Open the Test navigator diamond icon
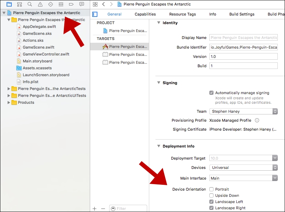This screenshot has height=212, width=285. click(50, 4)
